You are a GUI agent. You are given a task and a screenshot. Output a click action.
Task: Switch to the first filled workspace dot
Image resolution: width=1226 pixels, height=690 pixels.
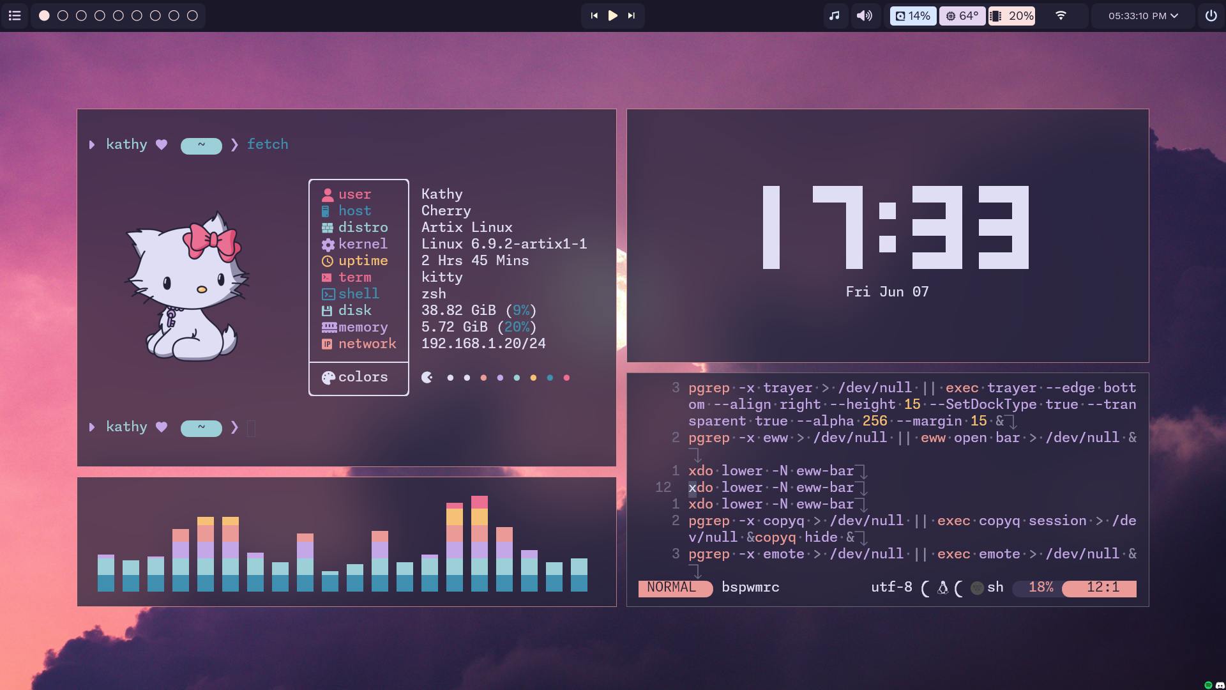[x=44, y=15]
